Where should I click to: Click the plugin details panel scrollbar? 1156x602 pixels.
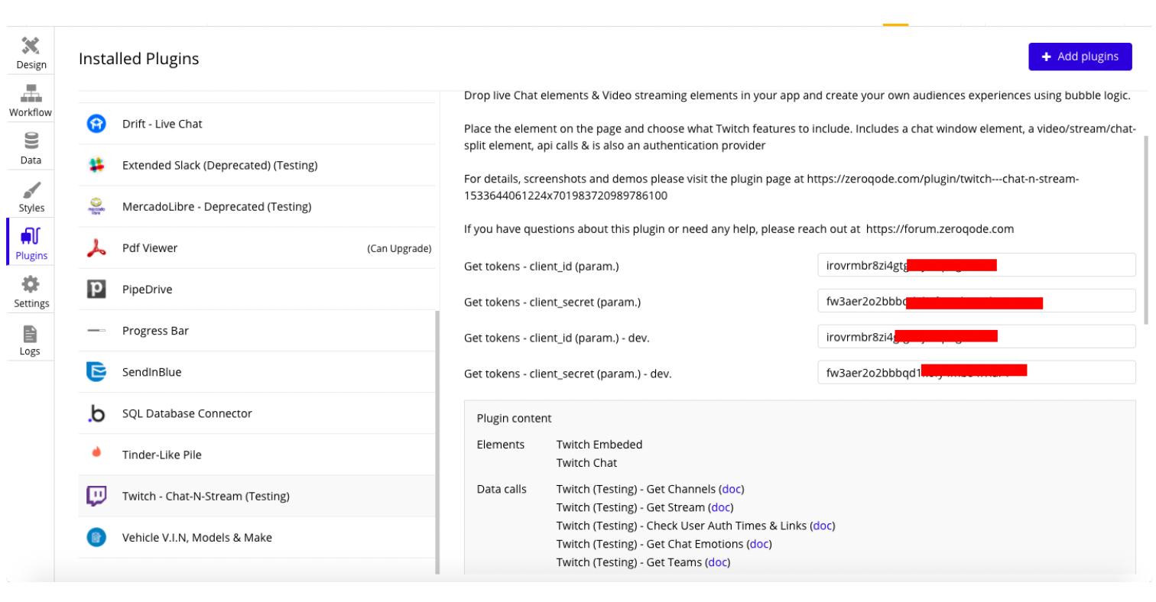coord(1145,229)
